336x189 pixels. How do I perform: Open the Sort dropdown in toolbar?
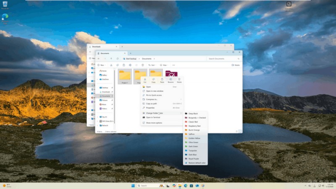pyautogui.click(x=151, y=65)
